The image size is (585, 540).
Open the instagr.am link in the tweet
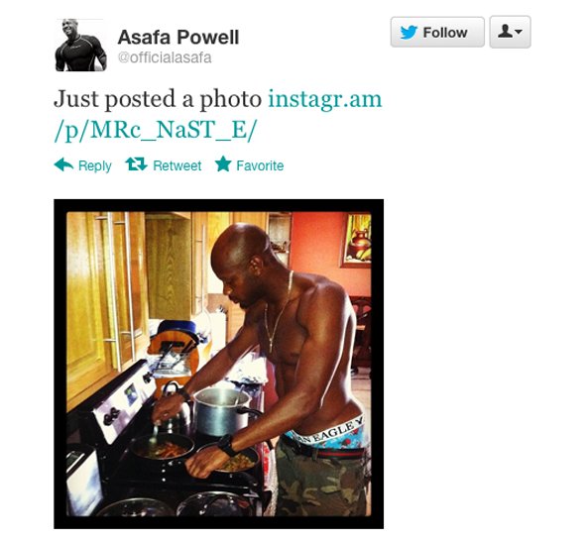pyautogui.click(x=325, y=99)
